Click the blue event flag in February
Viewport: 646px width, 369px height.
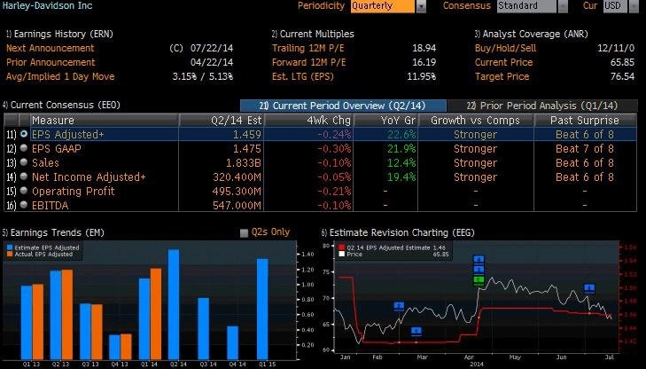399,306
